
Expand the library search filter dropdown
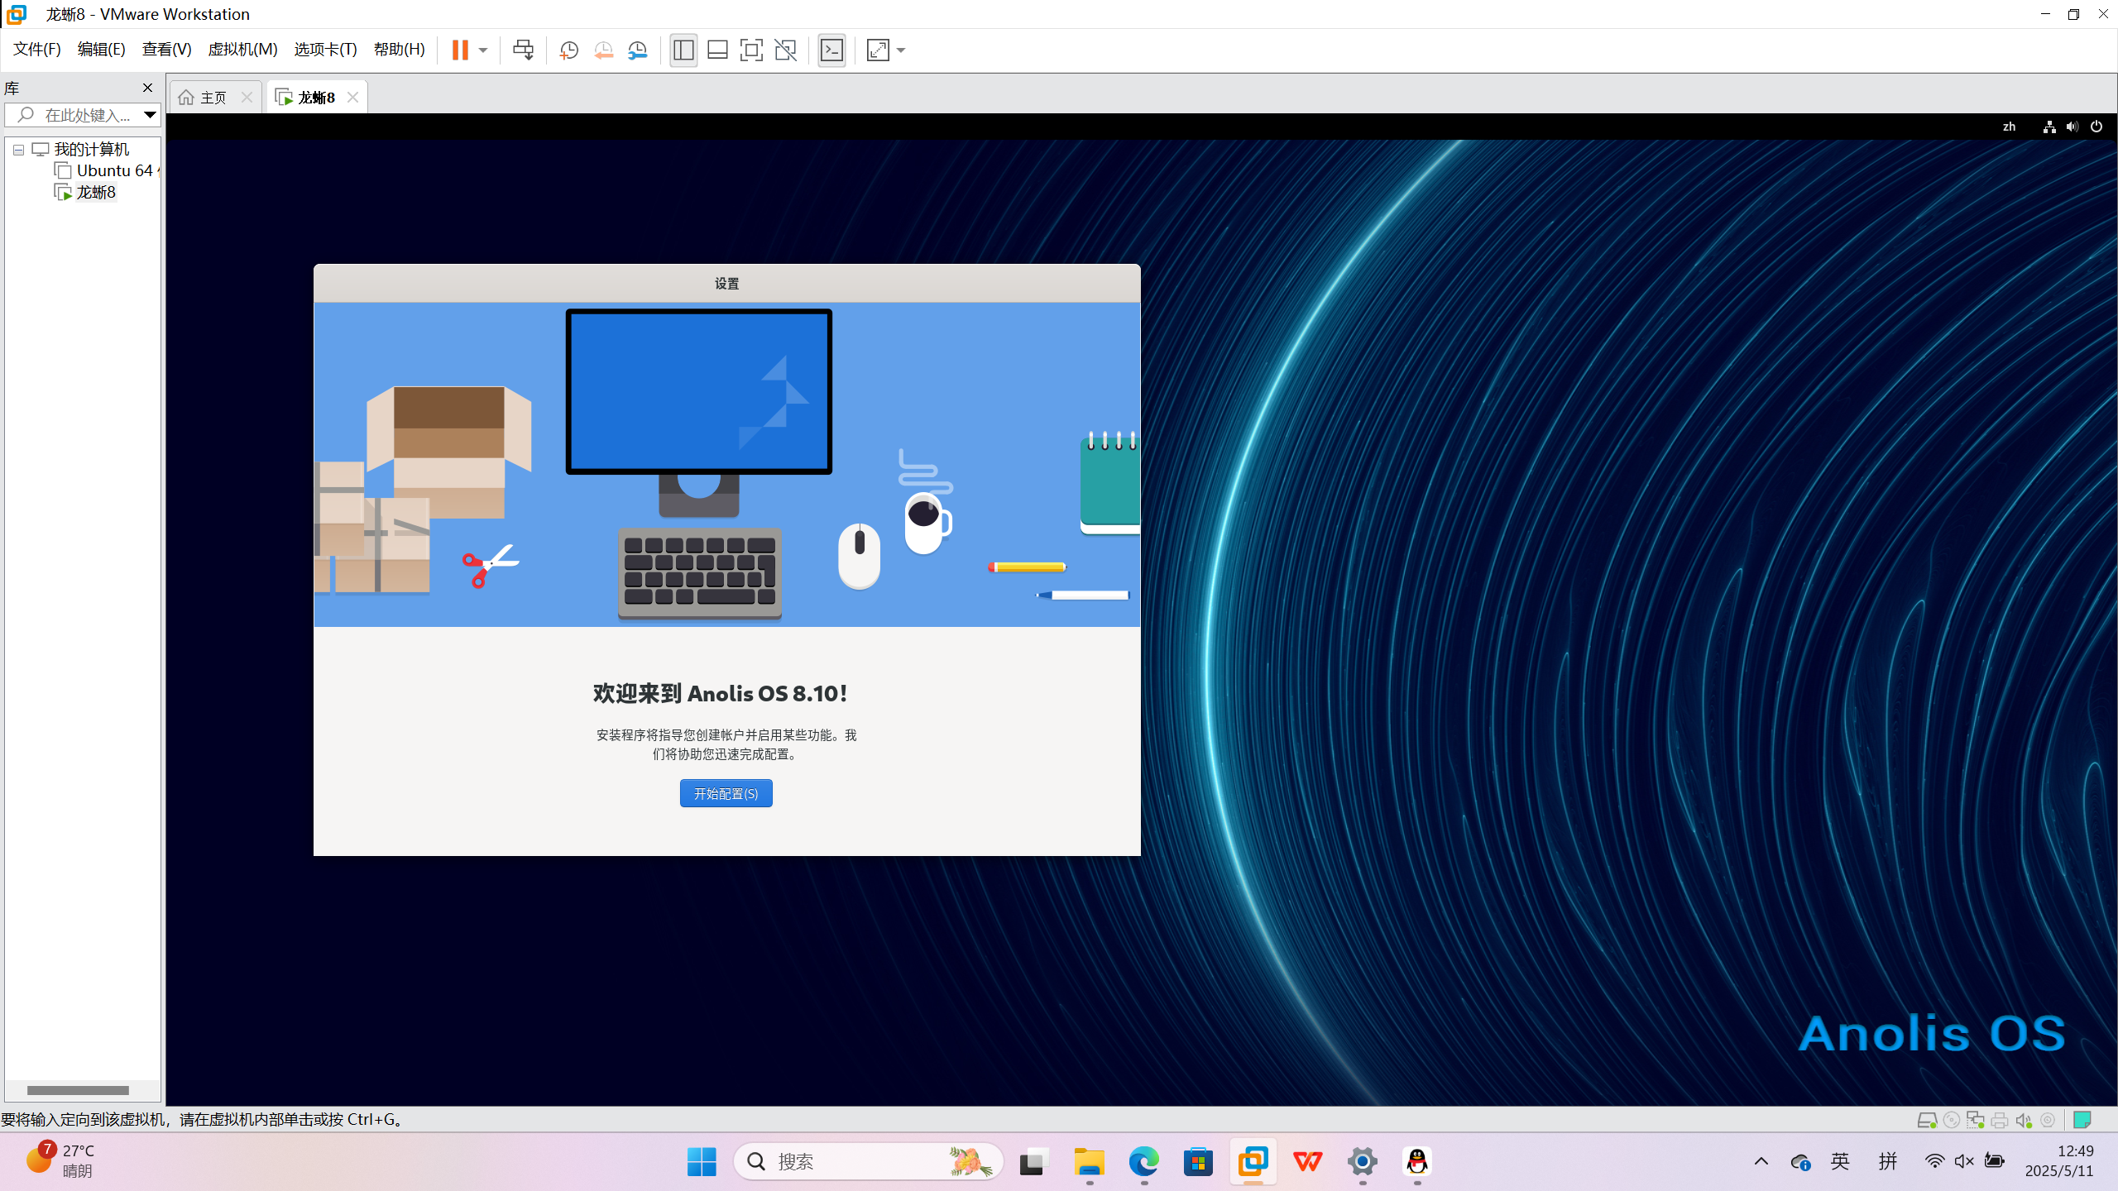tap(150, 115)
